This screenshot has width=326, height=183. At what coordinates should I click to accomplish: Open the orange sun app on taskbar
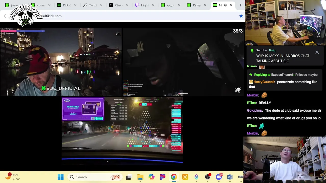[x=185, y=177]
